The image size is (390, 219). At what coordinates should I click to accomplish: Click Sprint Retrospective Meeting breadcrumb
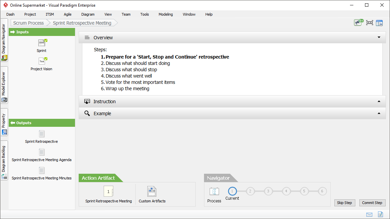82,23
